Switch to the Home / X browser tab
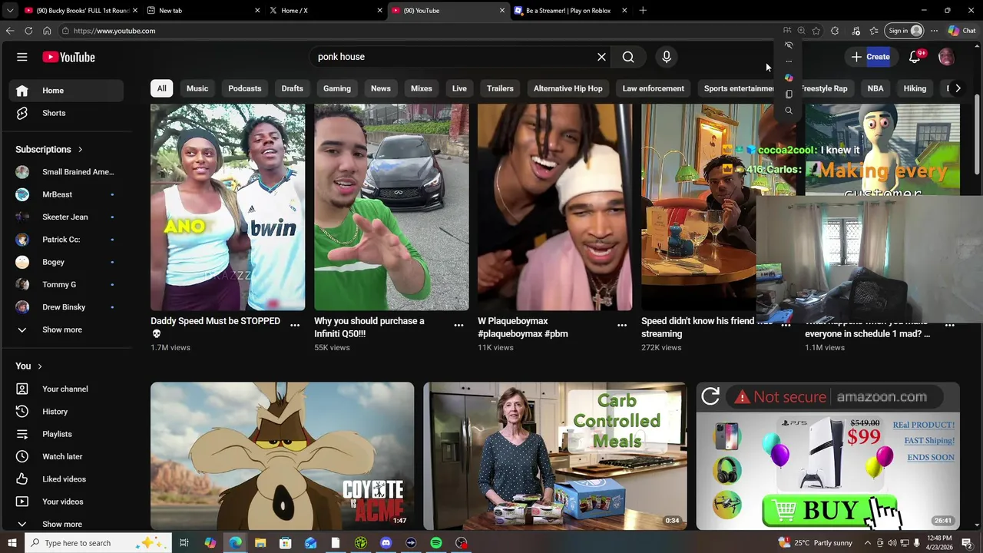 [x=326, y=11]
